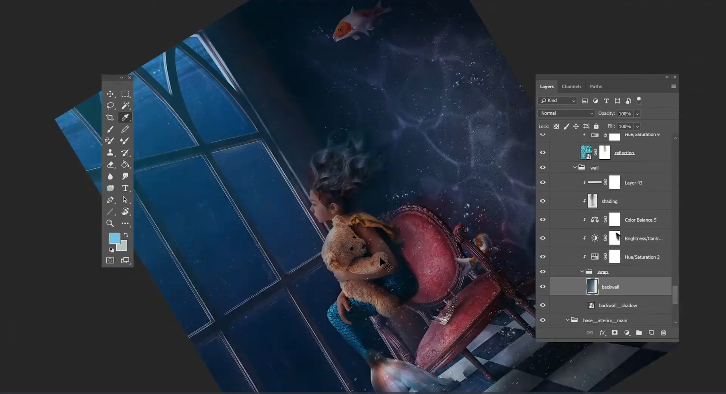Select the Zoom tool
726x394 pixels.
pyautogui.click(x=110, y=223)
